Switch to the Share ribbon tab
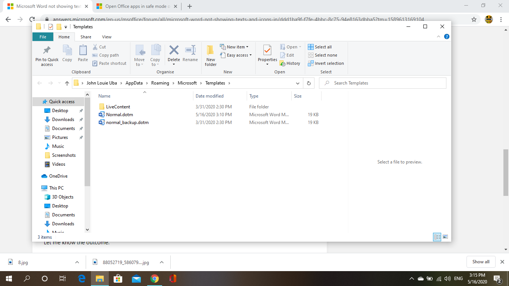The image size is (509, 286). [86, 37]
